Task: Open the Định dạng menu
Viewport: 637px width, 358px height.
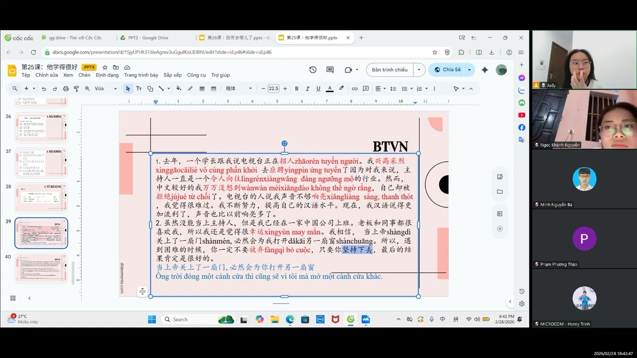Action: pyautogui.click(x=107, y=75)
